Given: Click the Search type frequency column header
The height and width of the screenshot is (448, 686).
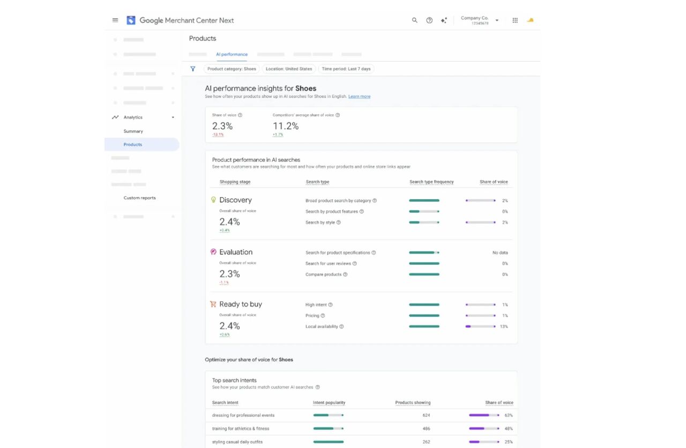Looking at the screenshot, I should click(431, 182).
